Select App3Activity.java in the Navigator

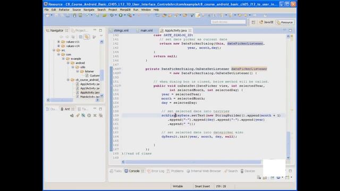pyautogui.click(x=88, y=89)
